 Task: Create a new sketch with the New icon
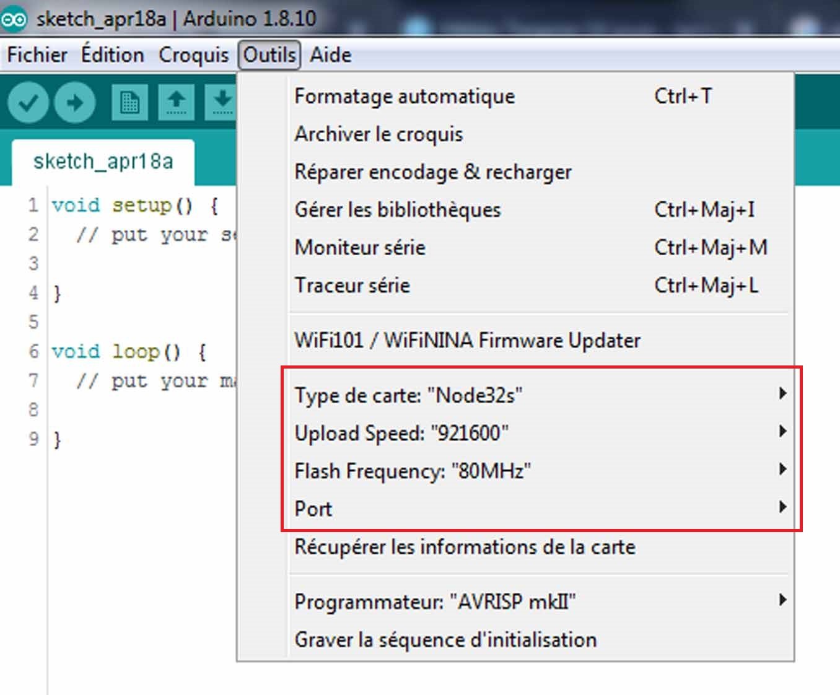coord(129,102)
